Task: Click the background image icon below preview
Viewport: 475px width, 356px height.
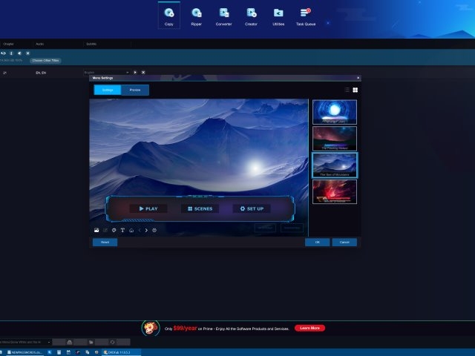Action: pyautogui.click(x=96, y=230)
